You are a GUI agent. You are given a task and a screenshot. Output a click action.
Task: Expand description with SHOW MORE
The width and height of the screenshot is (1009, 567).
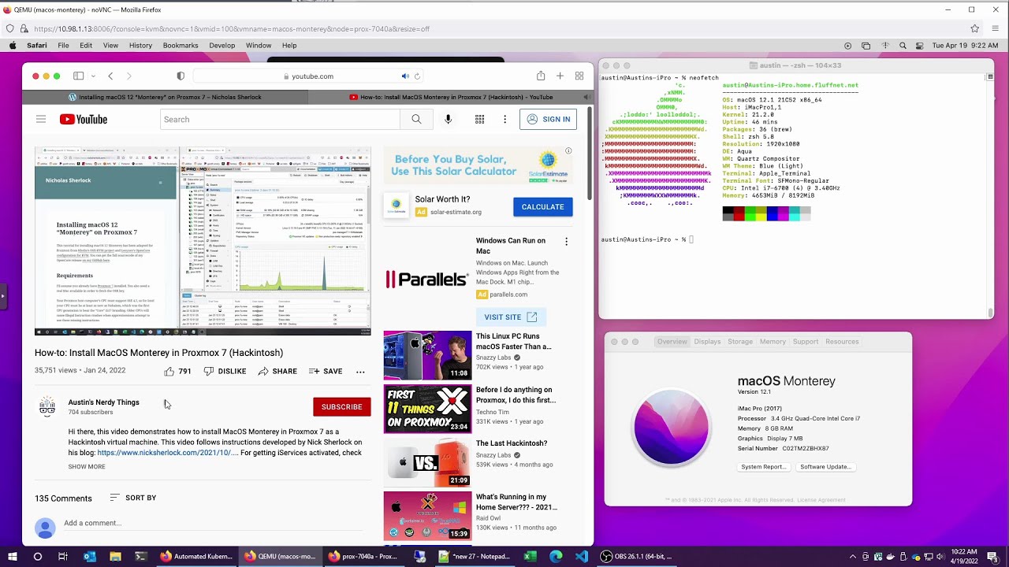(x=87, y=467)
